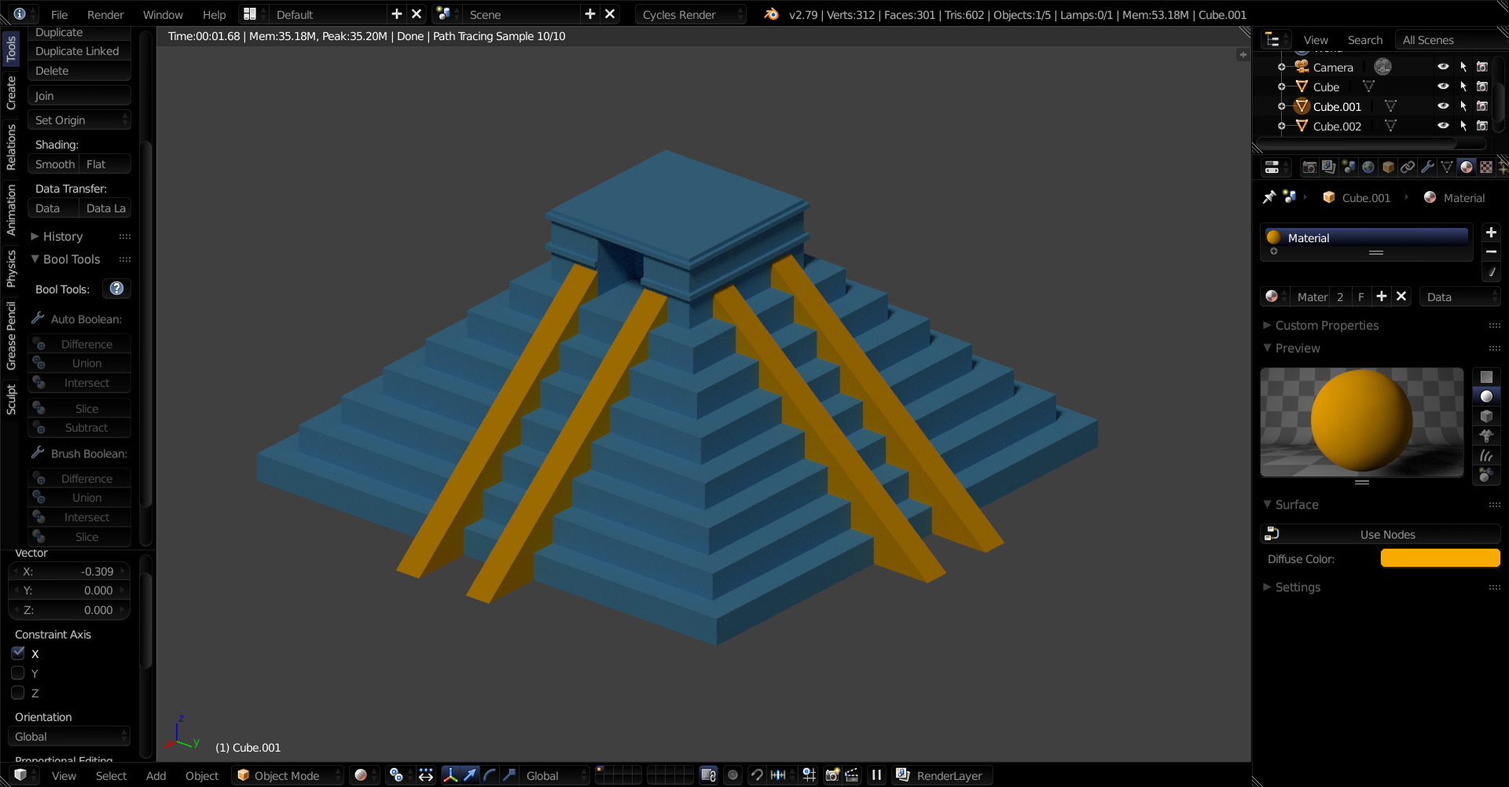
Task: Open Modifiers wrench properties tab
Action: click(1427, 167)
